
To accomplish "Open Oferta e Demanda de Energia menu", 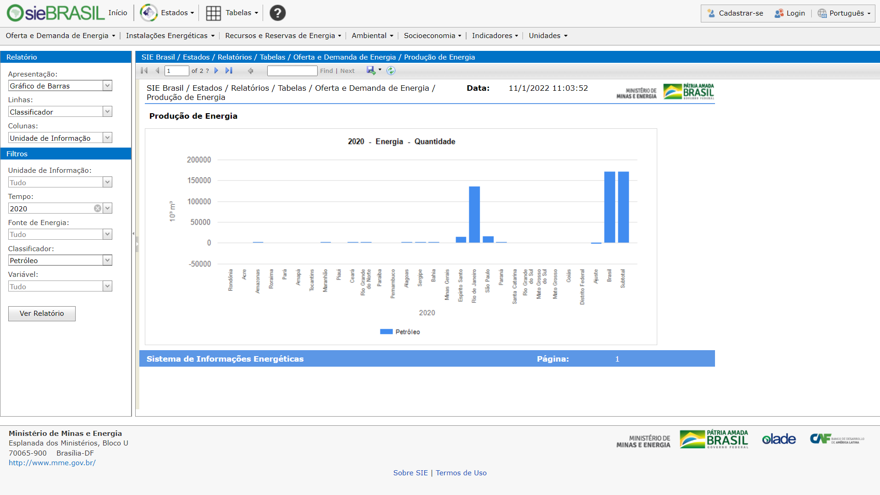I will (60, 36).
